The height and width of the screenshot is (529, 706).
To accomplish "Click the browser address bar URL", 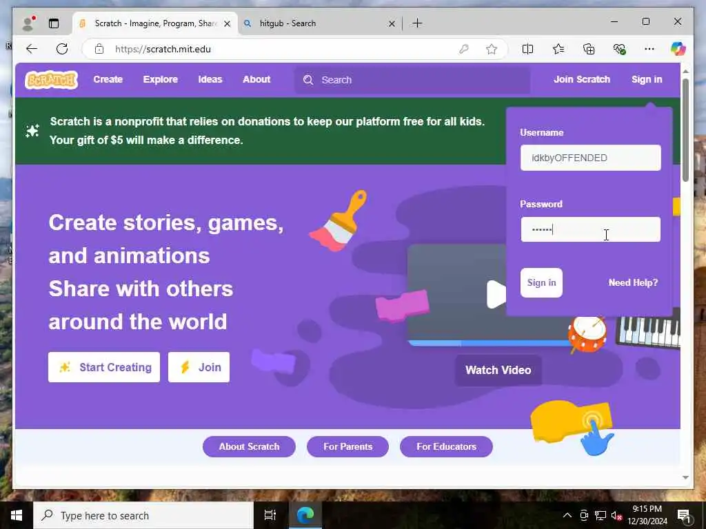I will [163, 49].
